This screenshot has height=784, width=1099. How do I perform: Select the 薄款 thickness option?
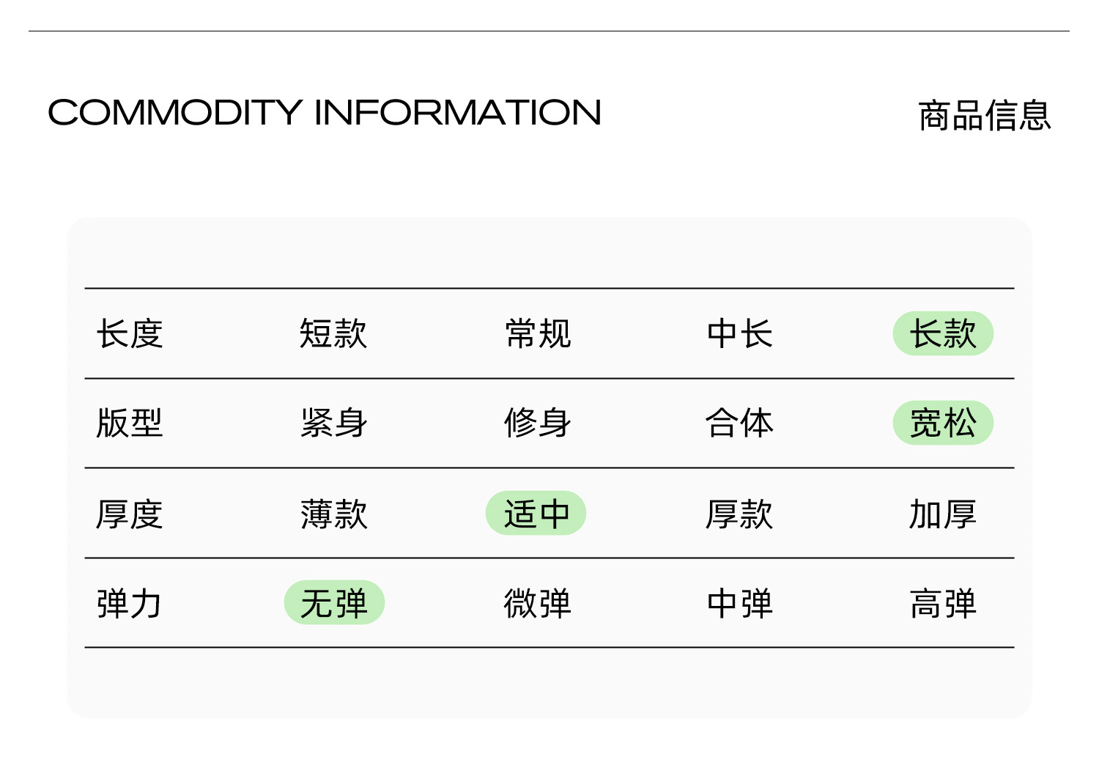coord(333,514)
